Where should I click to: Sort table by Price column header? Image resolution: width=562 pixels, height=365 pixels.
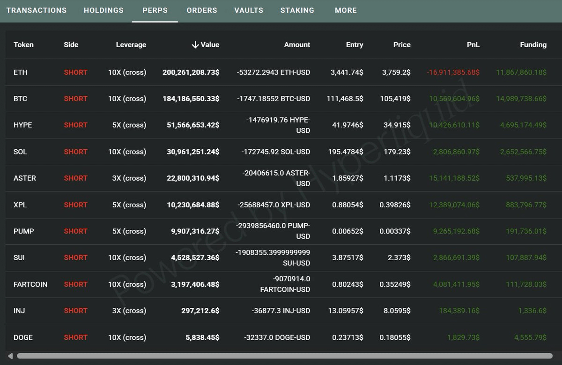click(402, 45)
